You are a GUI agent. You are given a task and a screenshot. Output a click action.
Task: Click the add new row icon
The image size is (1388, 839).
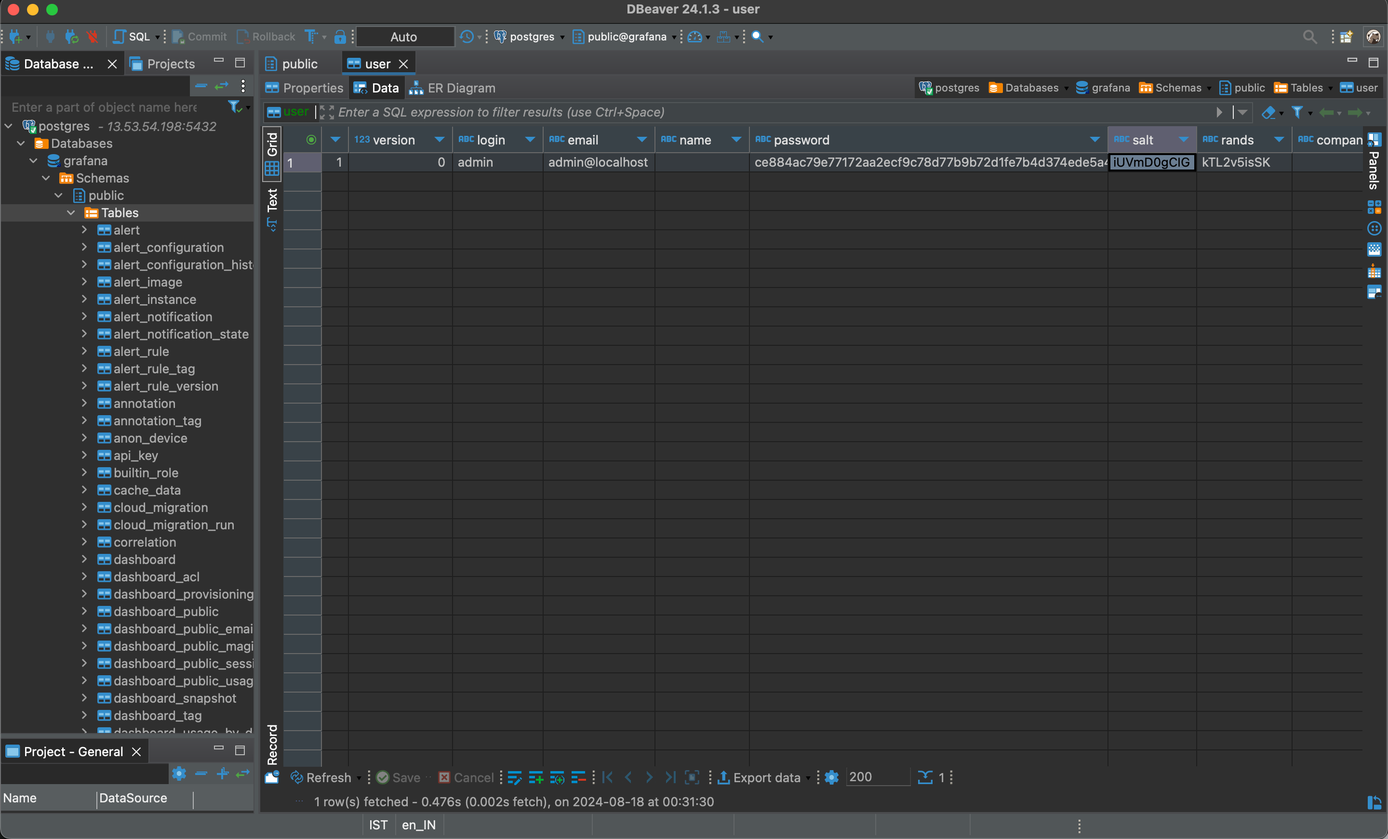pyautogui.click(x=536, y=778)
